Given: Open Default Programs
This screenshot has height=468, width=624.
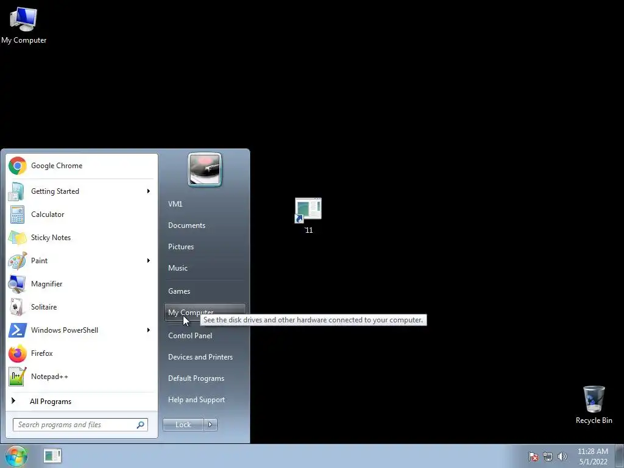Looking at the screenshot, I should tap(205, 378).
